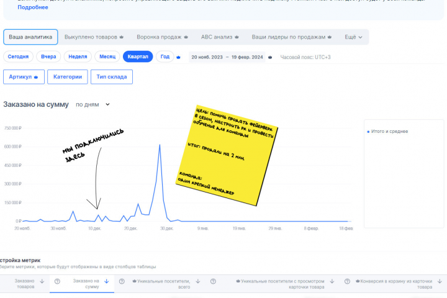Viewport: 447px width, 298px height.
Task: Click crown icon on Воронка продаж tab
Action: coord(186,37)
